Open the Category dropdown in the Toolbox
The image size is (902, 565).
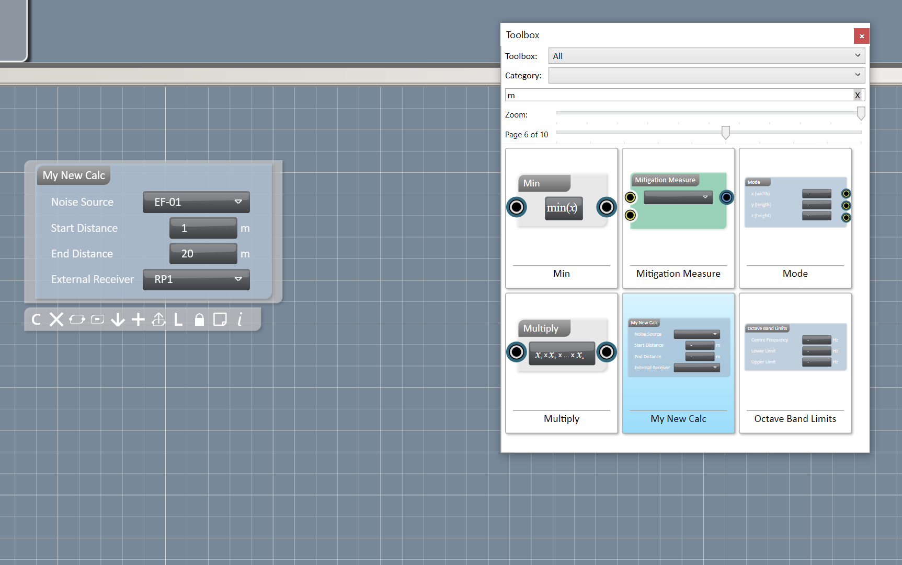(705, 75)
